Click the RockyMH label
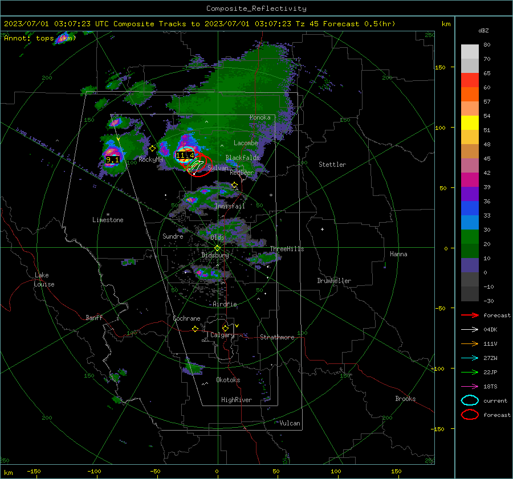 click(x=150, y=159)
